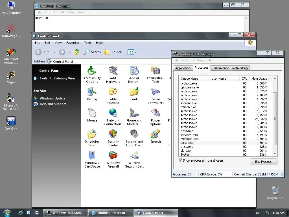Toggle the Folders pane button
289x217 pixels.
113,52
